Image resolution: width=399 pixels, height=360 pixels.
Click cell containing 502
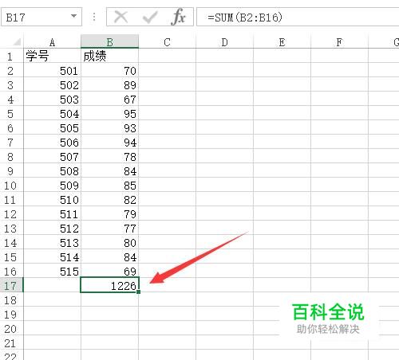pyautogui.click(x=52, y=85)
